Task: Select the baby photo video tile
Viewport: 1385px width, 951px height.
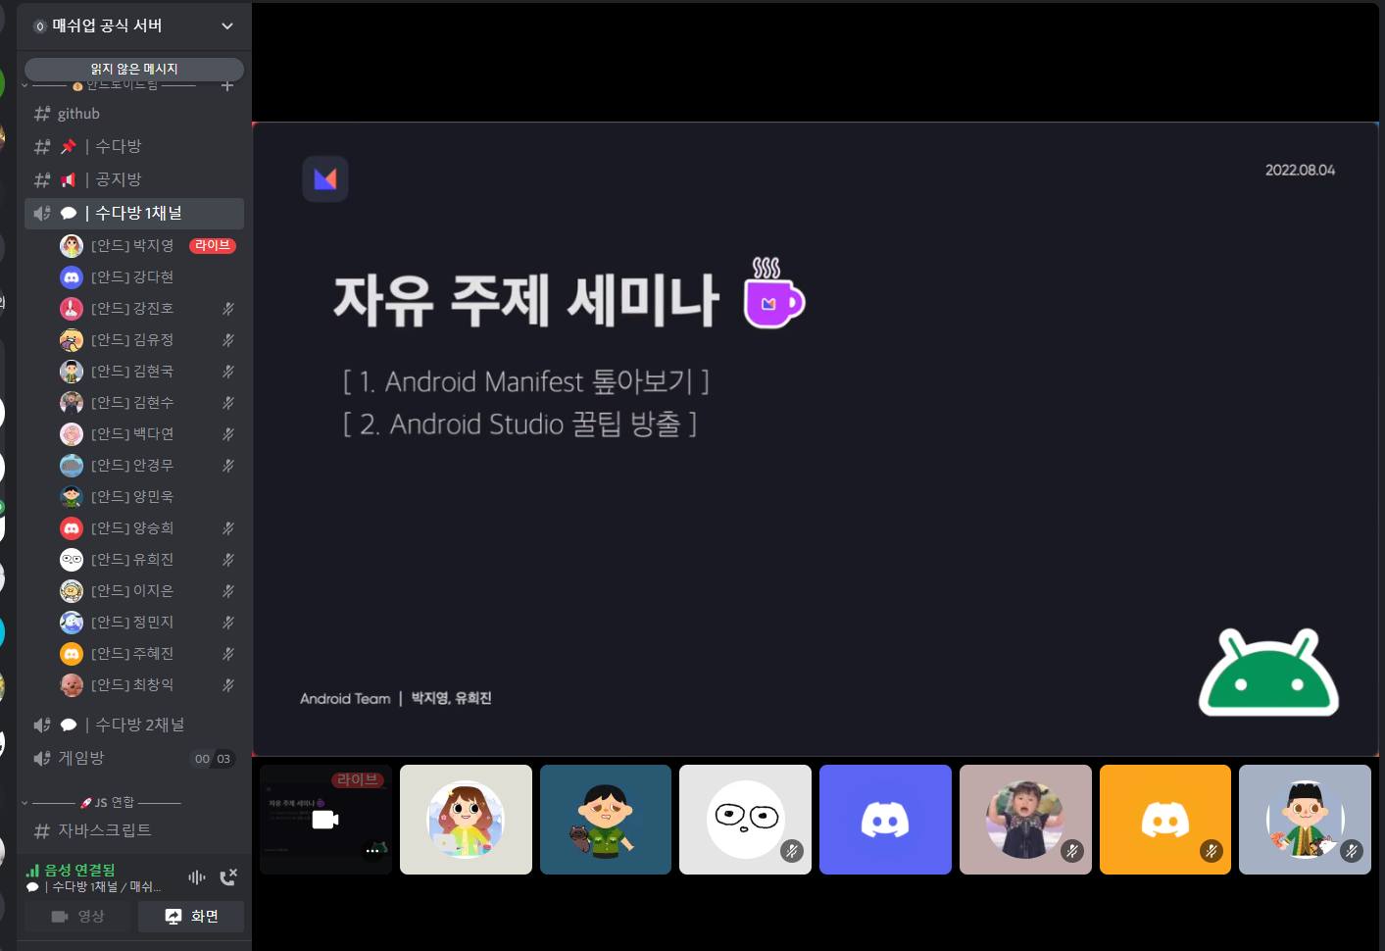Action: [x=1025, y=820]
